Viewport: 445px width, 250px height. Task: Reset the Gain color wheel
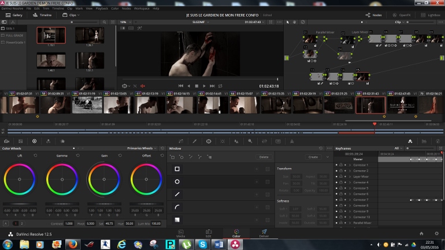point(120,156)
